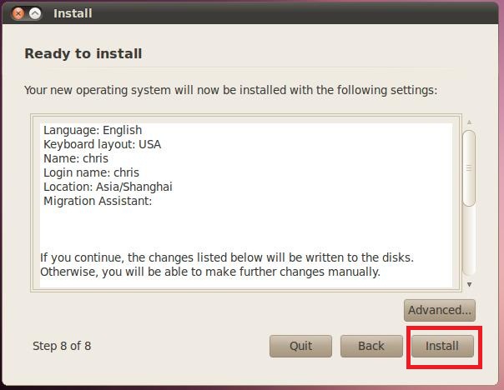Click the "If you continue" warning text
The width and height of the screenshot is (504, 390).
226,257
